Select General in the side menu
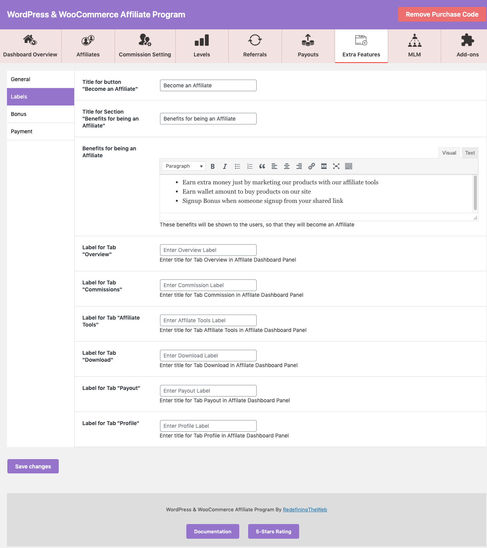 pyautogui.click(x=41, y=79)
